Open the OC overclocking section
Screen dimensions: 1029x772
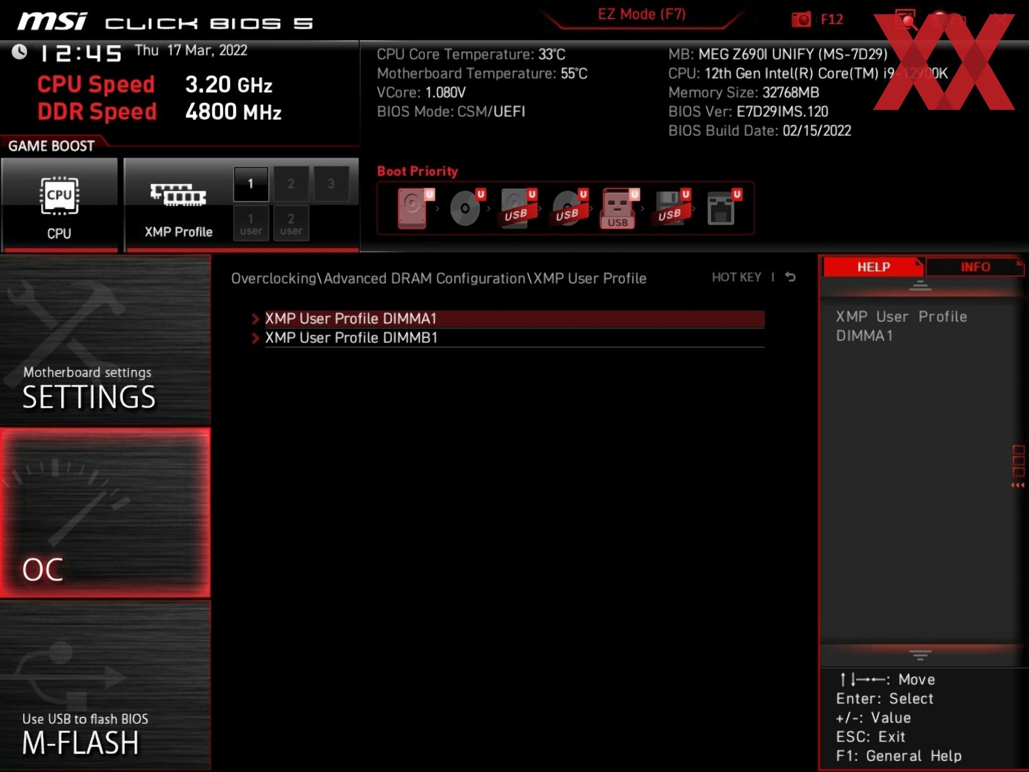(105, 513)
